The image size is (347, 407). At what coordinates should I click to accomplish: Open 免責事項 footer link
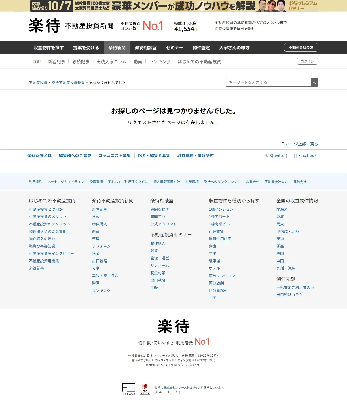click(x=96, y=182)
